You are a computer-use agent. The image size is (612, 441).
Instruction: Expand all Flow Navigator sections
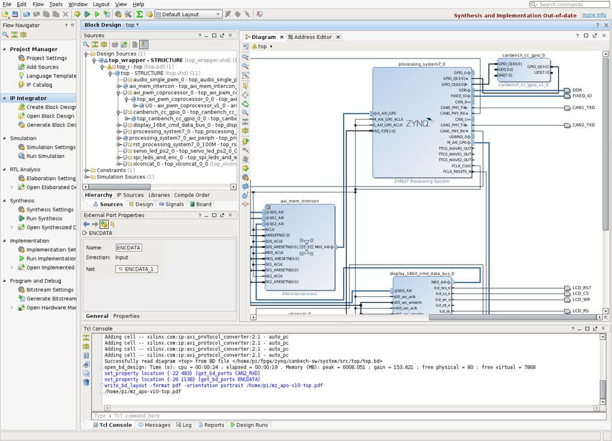point(23,35)
